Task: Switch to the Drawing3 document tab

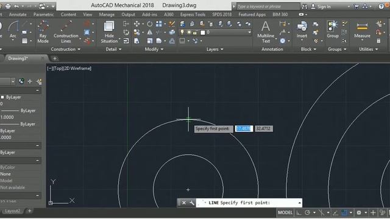Action: (x=18, y=58)
